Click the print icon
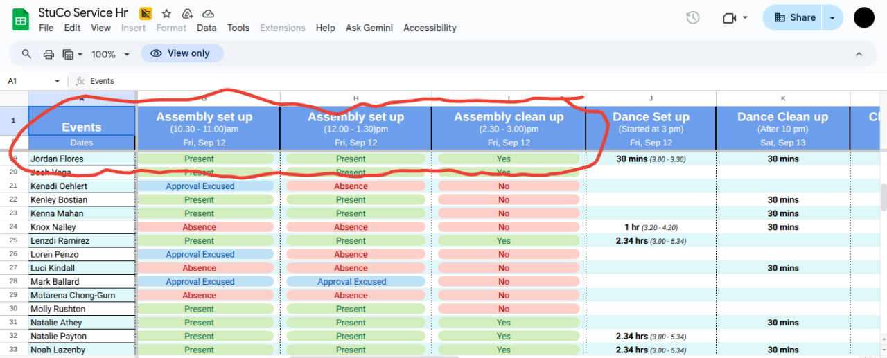The width and height of the screenshot is (887, 358). point(49,54)
